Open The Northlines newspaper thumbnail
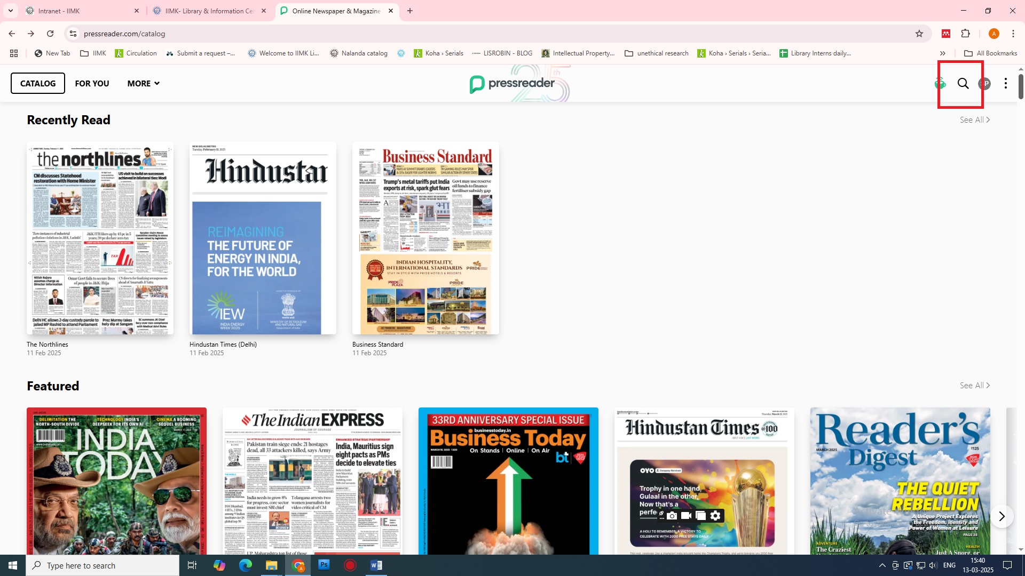The height and width of the screenshot is (576, 1025). (100, 238)
